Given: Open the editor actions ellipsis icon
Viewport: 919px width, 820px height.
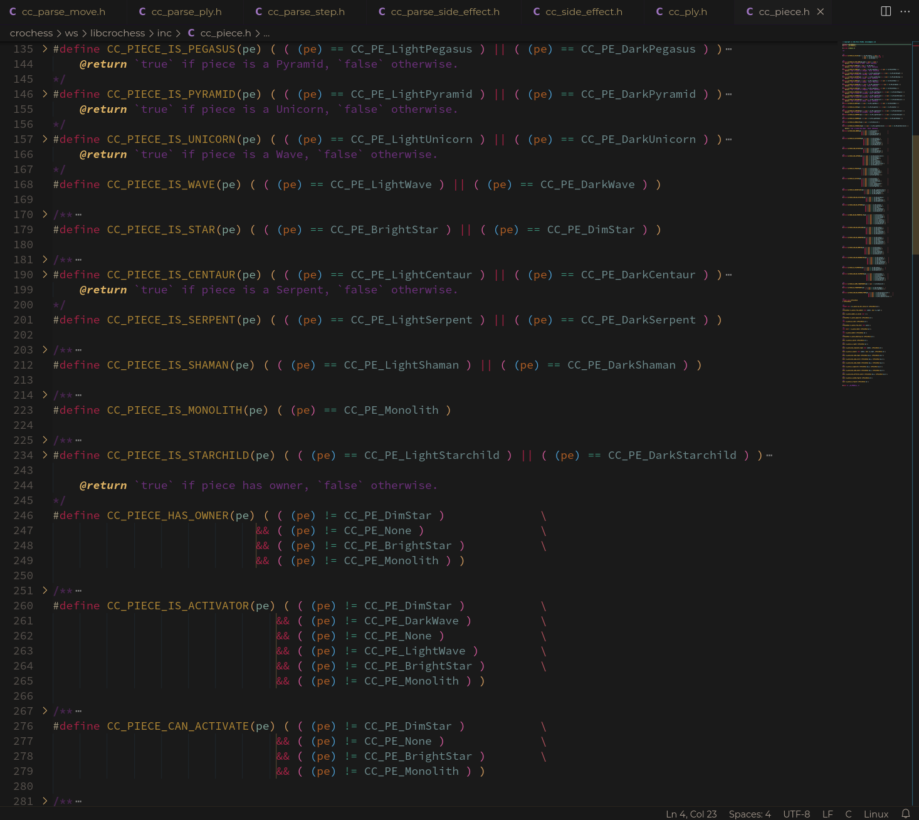Looking at the screenshot, I should pyautogui.click(x=905, y=11).
